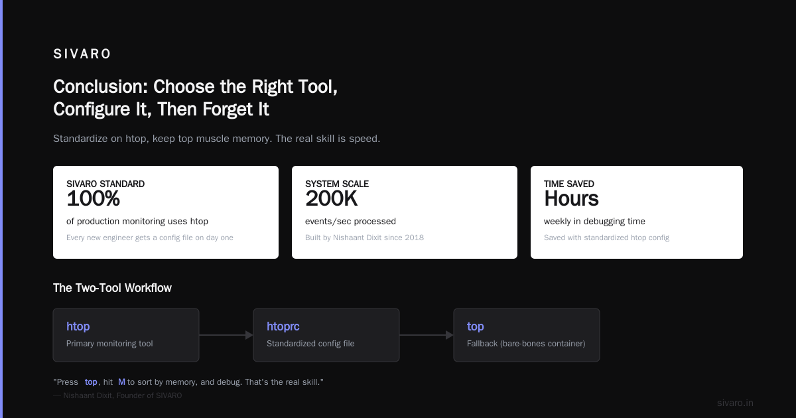
Task: Click 'Primary monitoring tool' description
Action: click(109, 344)
